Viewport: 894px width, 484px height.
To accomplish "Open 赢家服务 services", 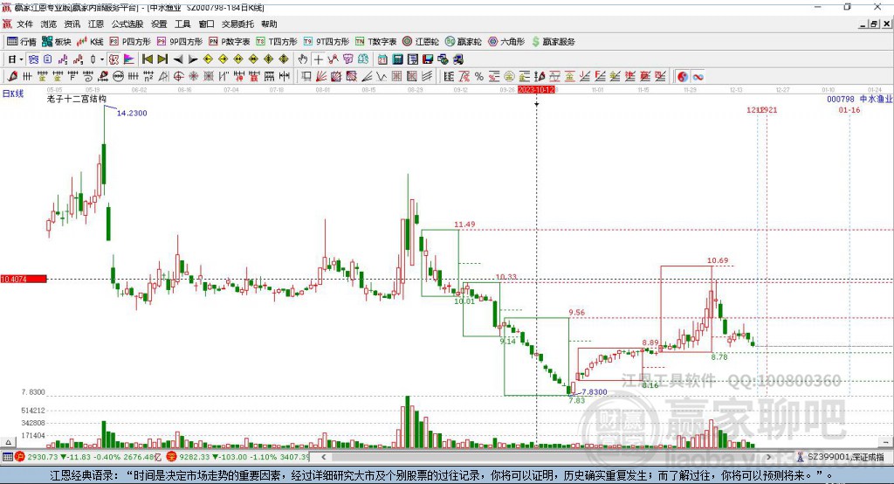I will [553, 42].
